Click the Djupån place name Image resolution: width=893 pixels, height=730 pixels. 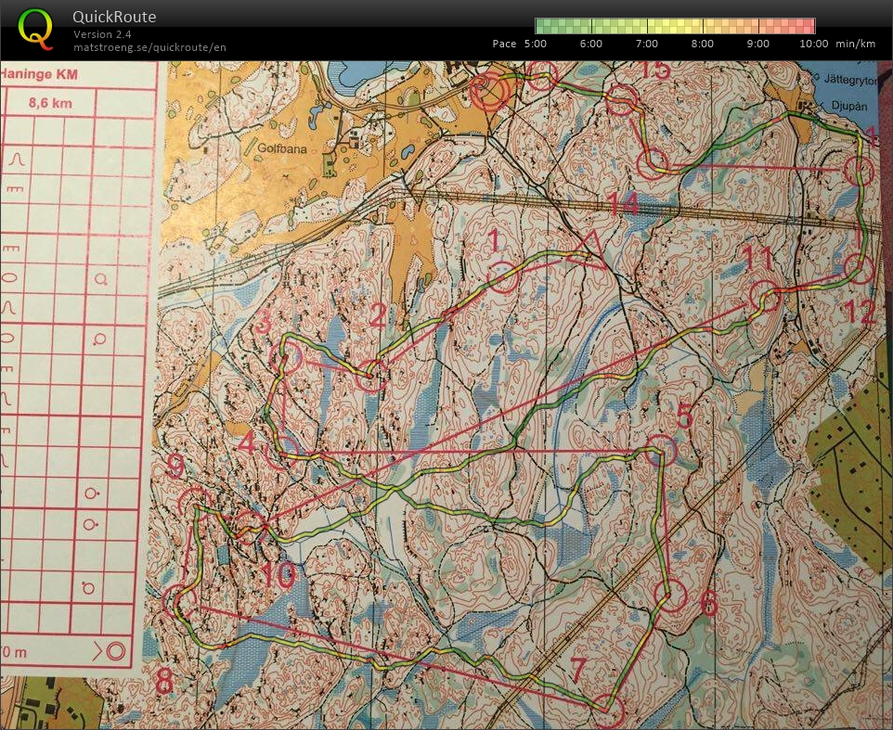pyautogui.click(x=849, y=106)
